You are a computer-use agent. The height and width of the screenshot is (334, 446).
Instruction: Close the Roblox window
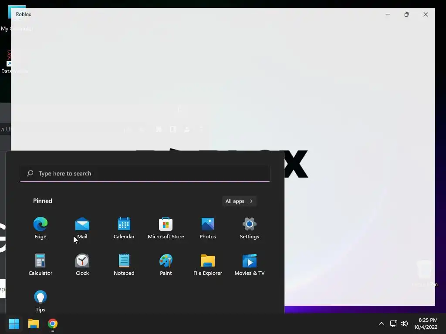pyautogui.click(x=426, y=14)
